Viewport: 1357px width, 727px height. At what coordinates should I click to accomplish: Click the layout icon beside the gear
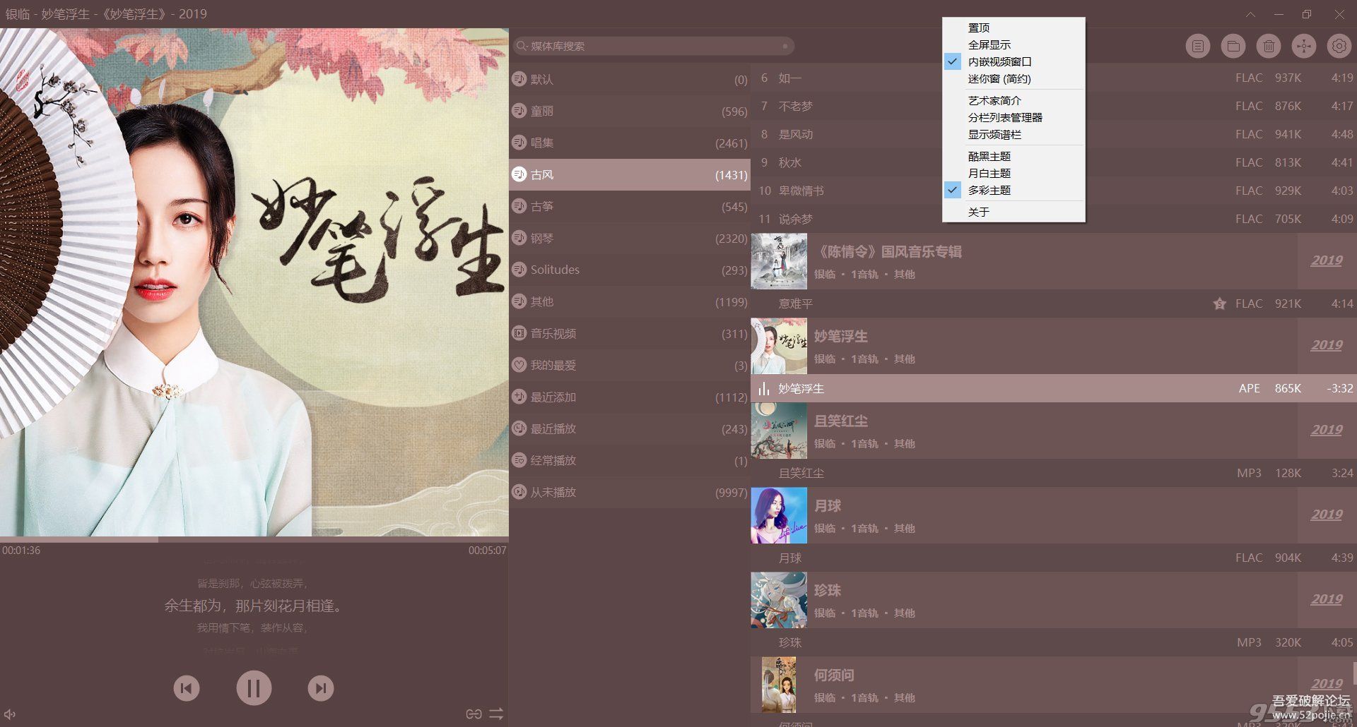point(1304,47)
